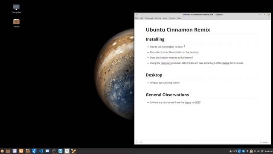
Task: Show the word count details
Action: point(264,142)
